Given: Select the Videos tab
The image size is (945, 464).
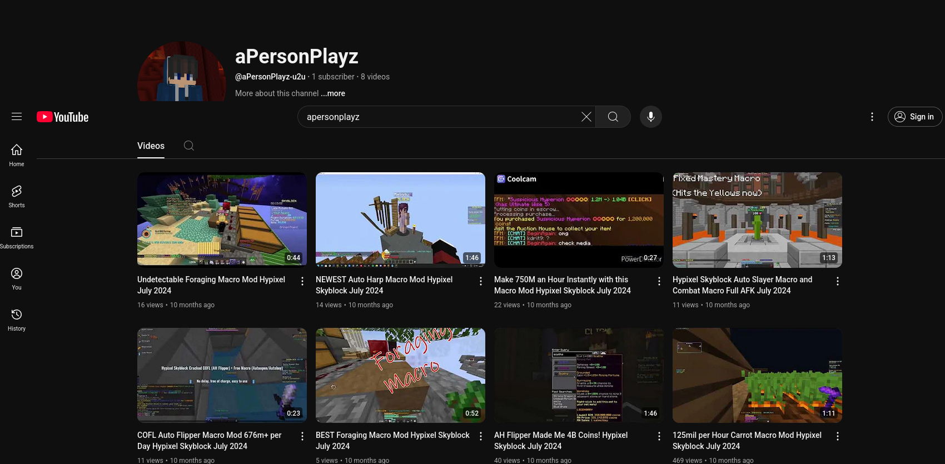Looking at the screenshot, I should click(151, 146).
